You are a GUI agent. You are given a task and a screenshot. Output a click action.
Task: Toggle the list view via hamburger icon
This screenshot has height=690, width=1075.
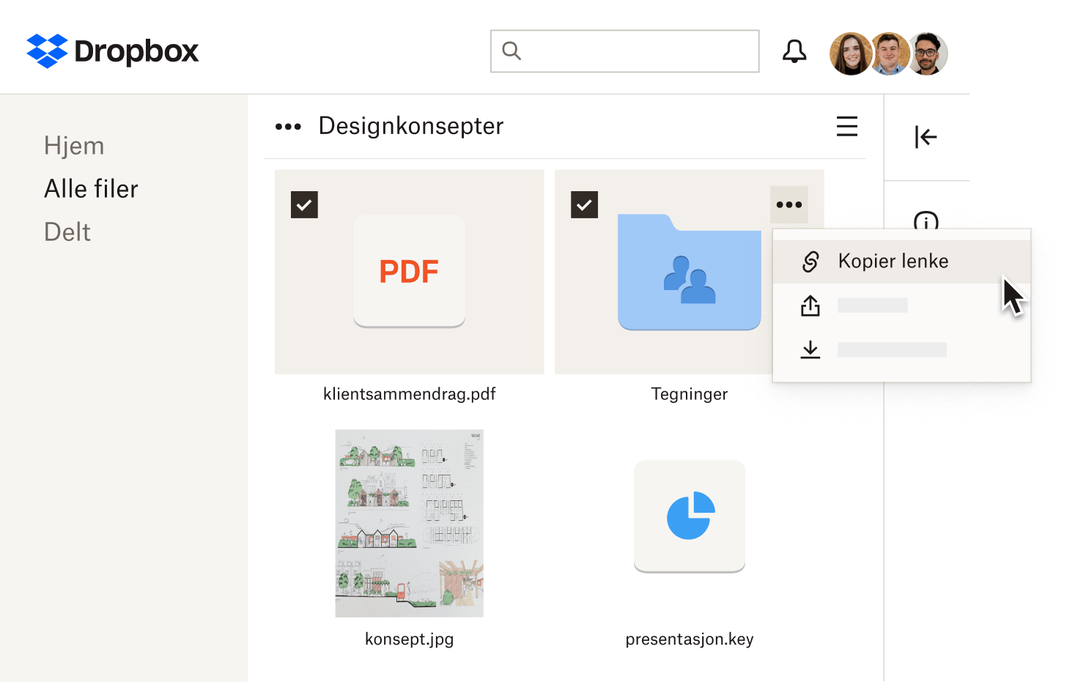point(847,126)
